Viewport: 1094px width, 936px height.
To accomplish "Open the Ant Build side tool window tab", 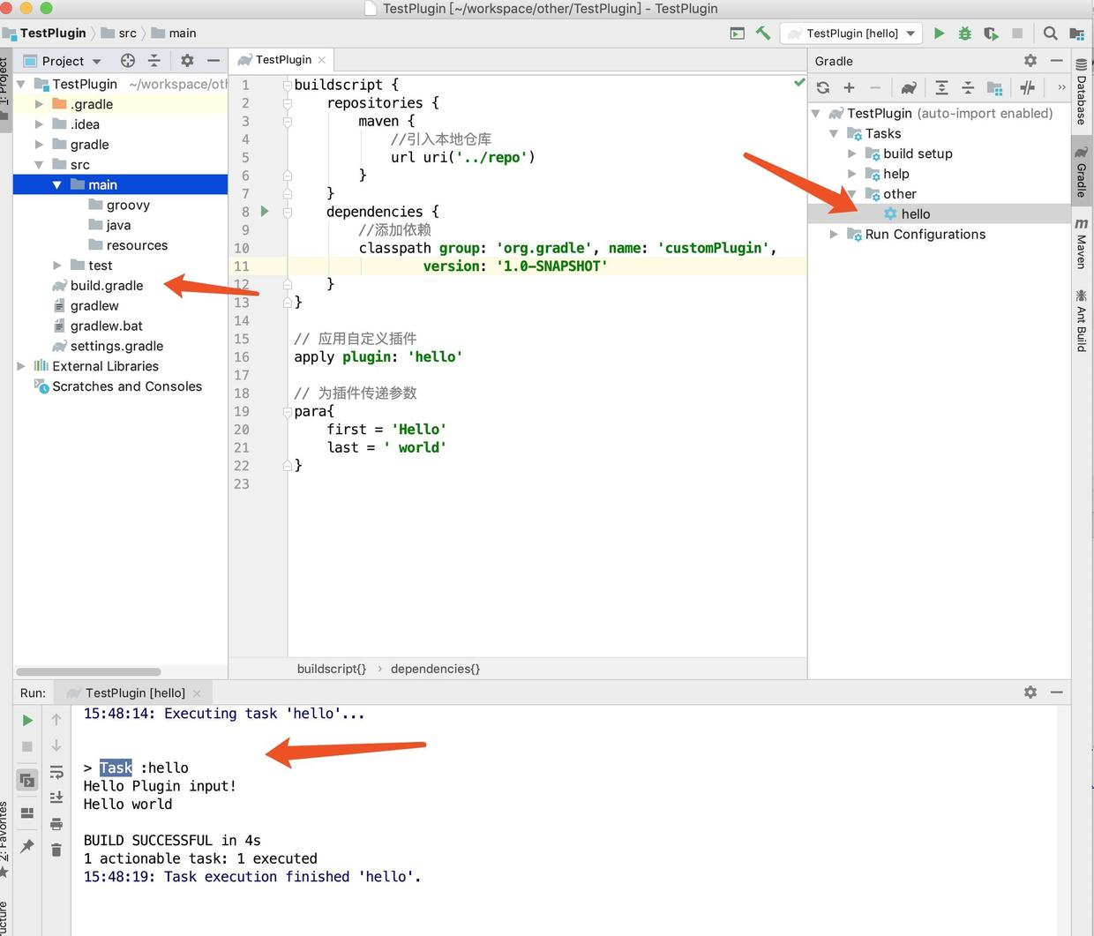I will pos(1082,320).
